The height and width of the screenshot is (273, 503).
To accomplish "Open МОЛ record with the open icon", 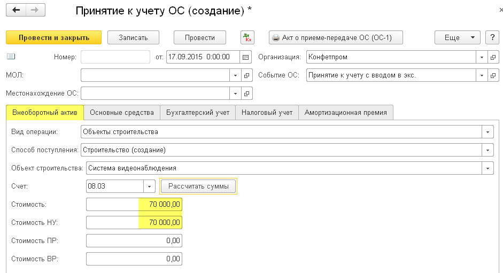I will tap(246, 75).
